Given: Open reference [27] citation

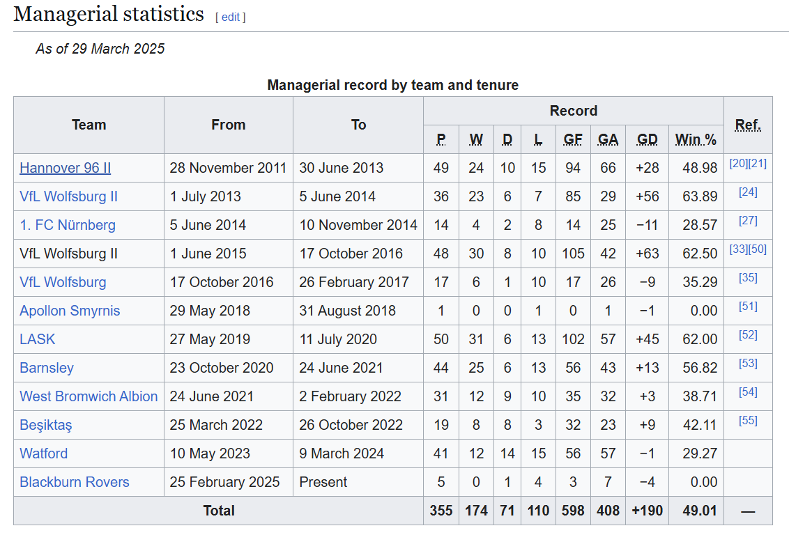Looking at the screenshot, I should tap(749, 221).
